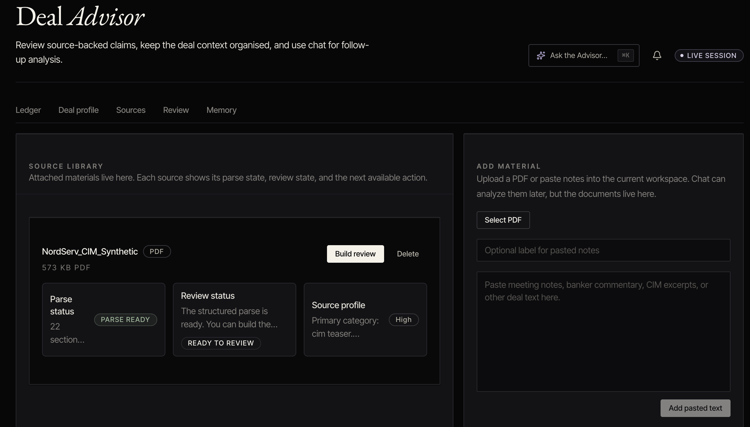Select the Review tab
This screenshot has height=427, width=750.
click(175, 110)
